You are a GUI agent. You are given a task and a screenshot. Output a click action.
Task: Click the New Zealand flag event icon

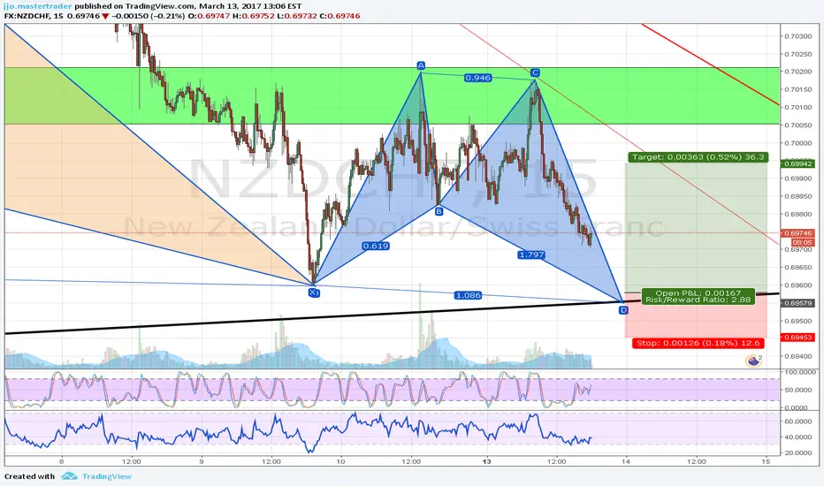click(753, 361)
